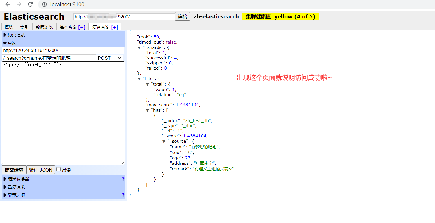Image resolution: width=435 pixels, height=223 pixels.
Task: Click the "_id" value "1"
Action: [179, 131]
